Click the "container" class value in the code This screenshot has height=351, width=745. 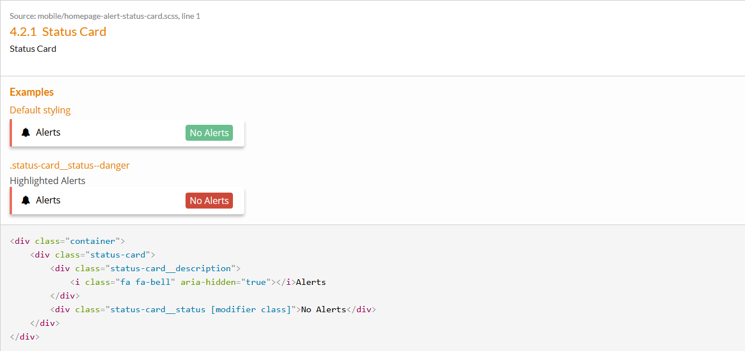[x=95, y=241]
